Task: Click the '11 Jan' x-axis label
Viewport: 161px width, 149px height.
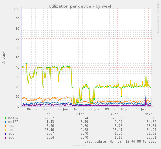Action: coord(141,109)
